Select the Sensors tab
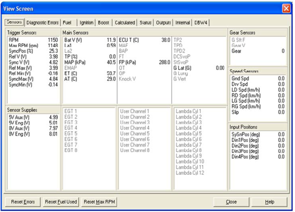Image resolution: width=295 pixels, height=212 pixels. click(x=14, y=22)
